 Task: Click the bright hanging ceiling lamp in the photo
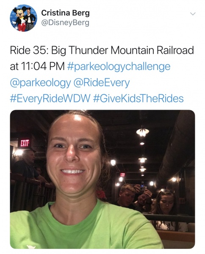pos(142,132)
